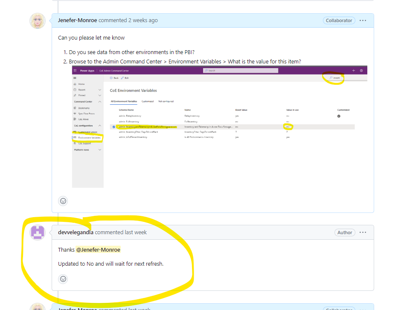The image size is (407, 310).
Task: Switch to the Customized tab
Action: point(147,101)
